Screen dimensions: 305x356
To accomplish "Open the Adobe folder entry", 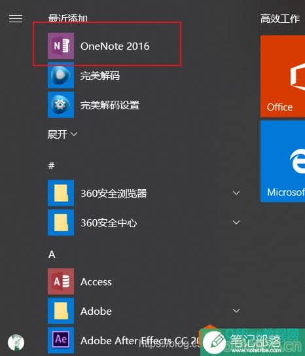I will pos(96,311).
